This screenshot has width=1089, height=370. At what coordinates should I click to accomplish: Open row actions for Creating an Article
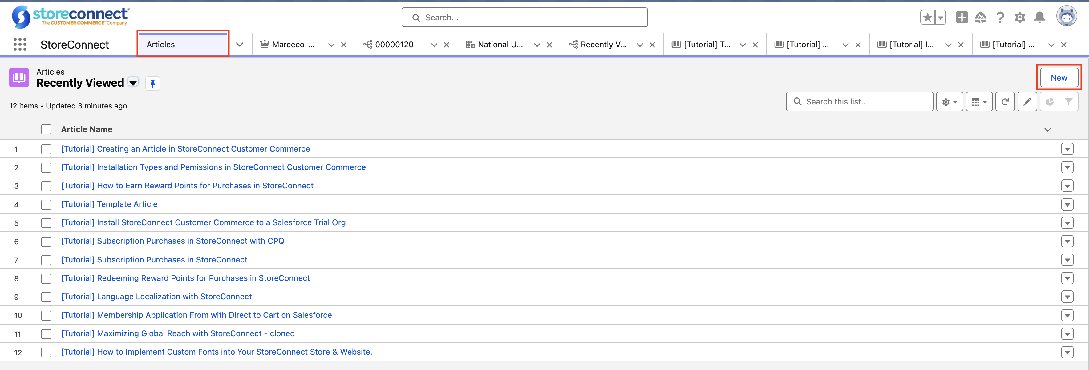pyautogui.click(x=1067, y=149)
